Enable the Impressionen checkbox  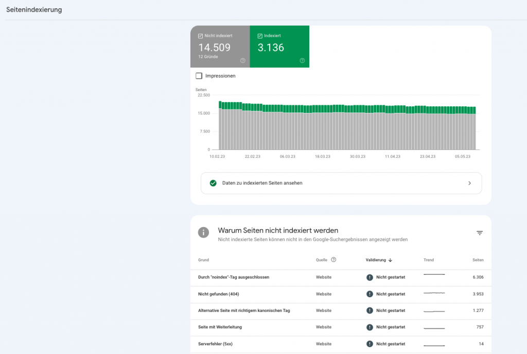(x=199, y=76)
